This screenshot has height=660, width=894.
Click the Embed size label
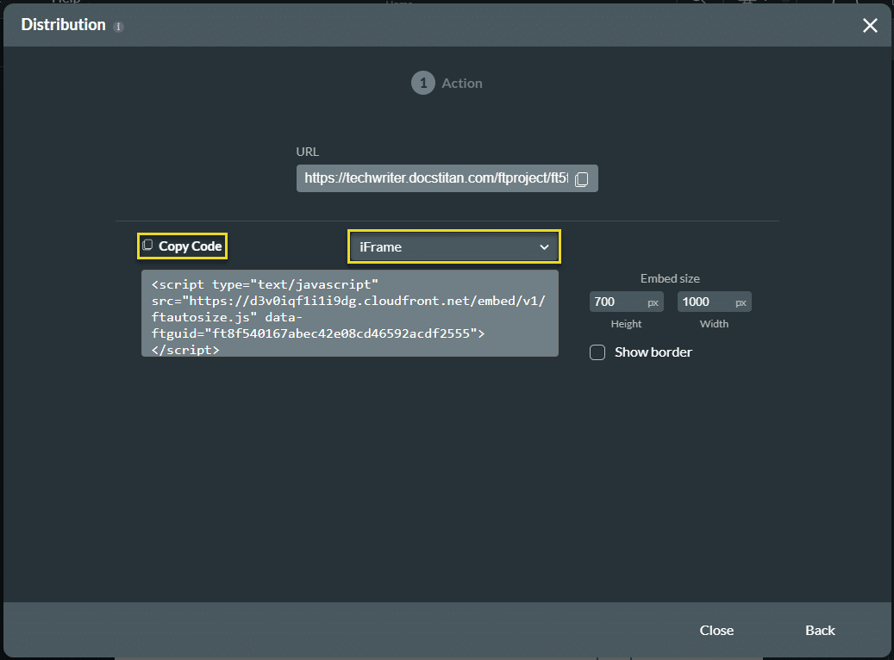pyautogui.click(x=670, y=278)
